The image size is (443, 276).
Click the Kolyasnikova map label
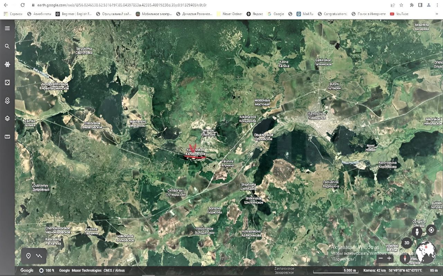tap(251, 233)
